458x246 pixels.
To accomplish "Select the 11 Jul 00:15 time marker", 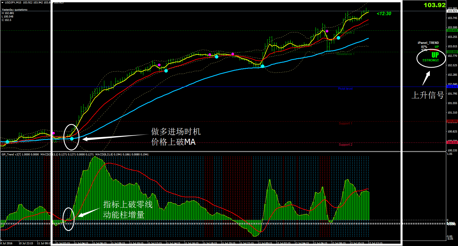I will [44, 243].
